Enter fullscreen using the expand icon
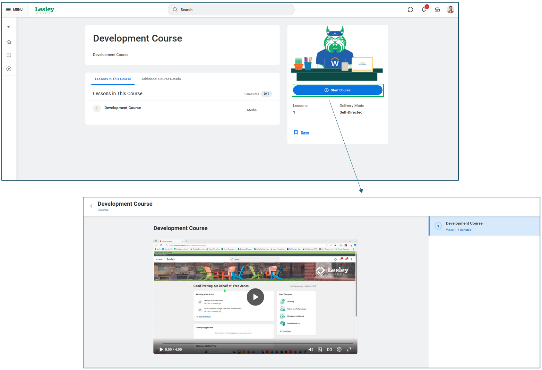 (x=349, y=349)
